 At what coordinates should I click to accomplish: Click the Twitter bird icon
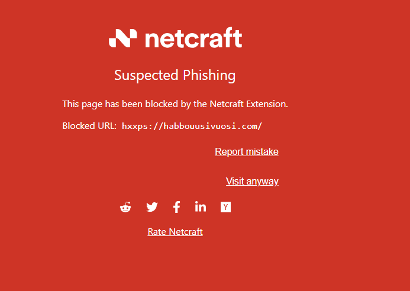click(152, 207)
